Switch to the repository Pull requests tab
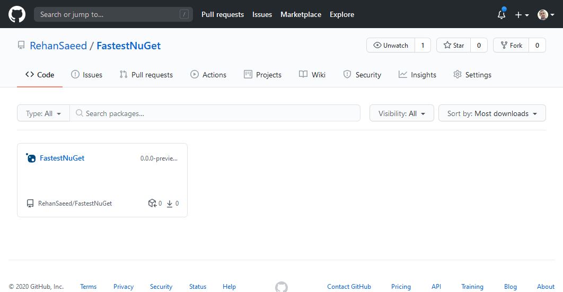The image size is (563, 292). (x=146, y=75)
